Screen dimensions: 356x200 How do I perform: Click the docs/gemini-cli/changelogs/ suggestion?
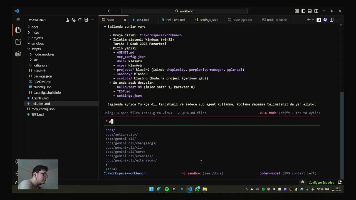[x=131, y=143]
